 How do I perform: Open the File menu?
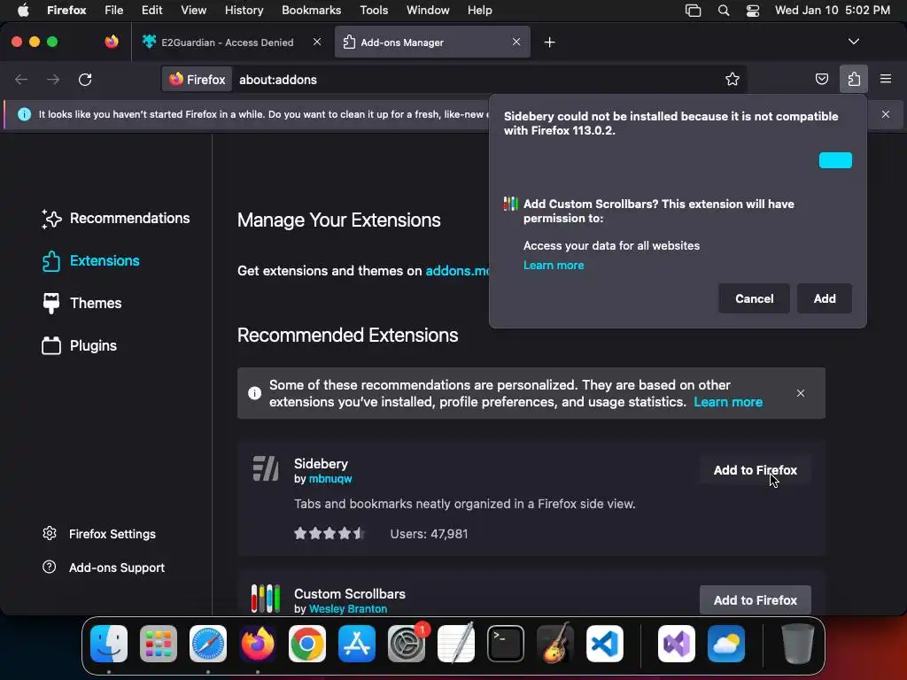point(113,10)
